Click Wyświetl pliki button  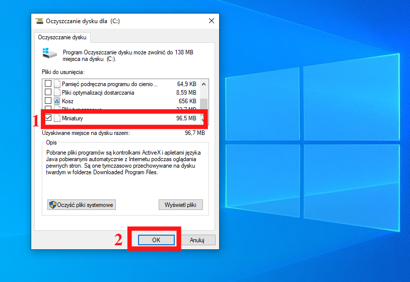[180, 204]
